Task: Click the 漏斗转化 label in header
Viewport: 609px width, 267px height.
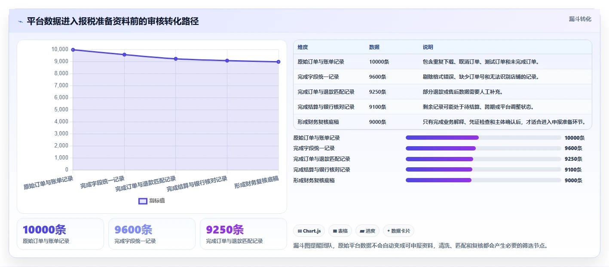Action: (x=580, y=19)
